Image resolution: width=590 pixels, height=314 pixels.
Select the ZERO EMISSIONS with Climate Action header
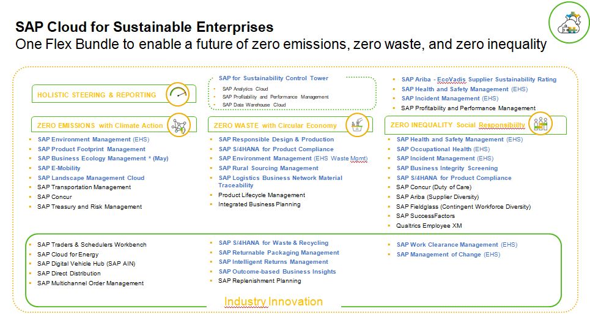(x=100, y=125)
